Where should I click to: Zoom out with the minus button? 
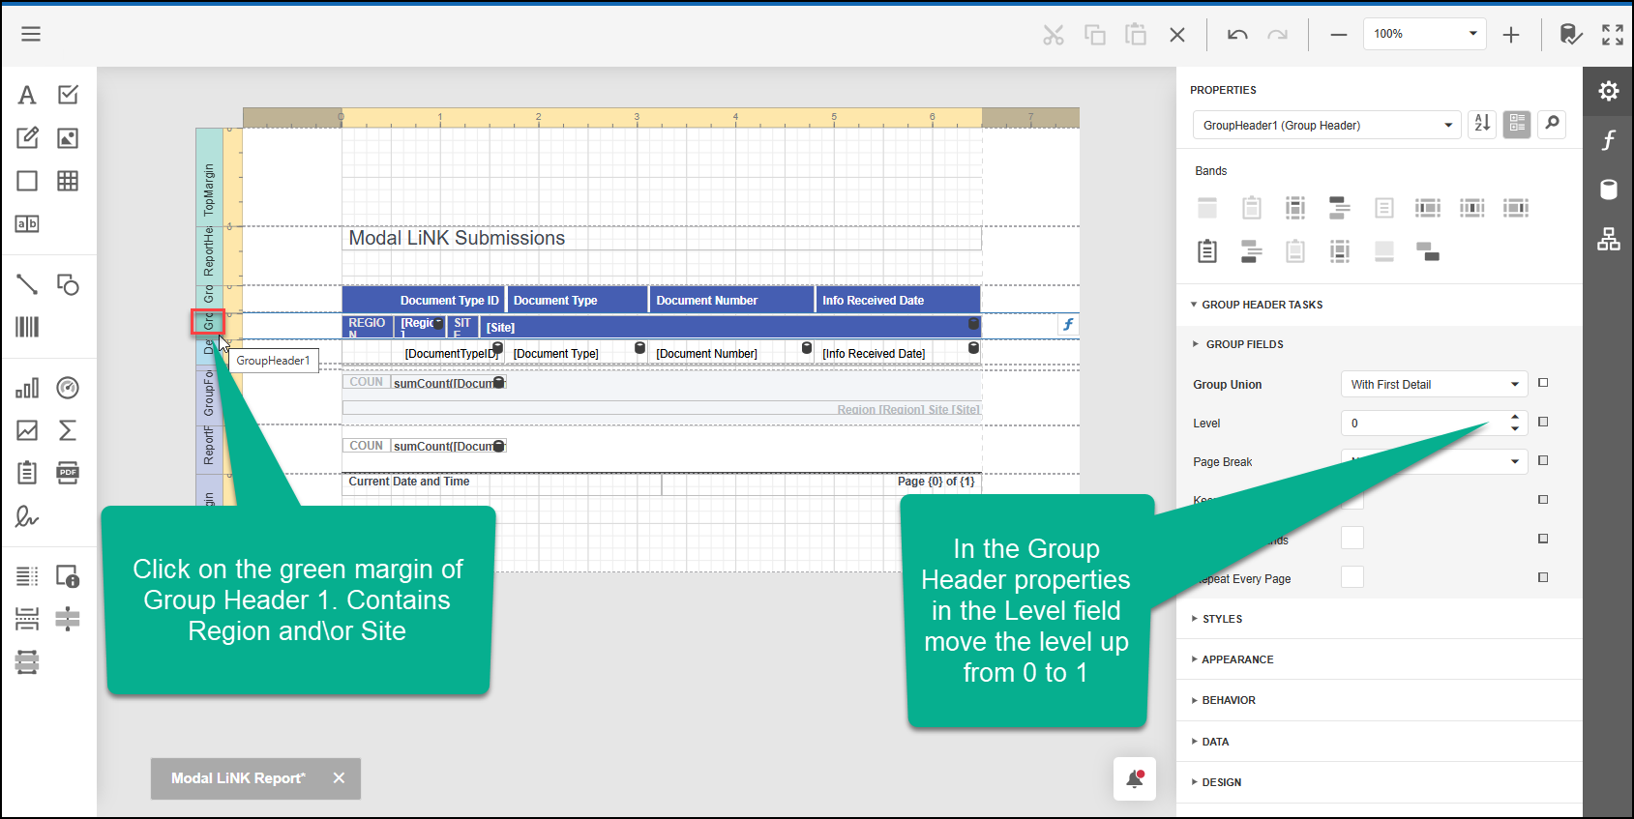click(x=1339, y=35)
